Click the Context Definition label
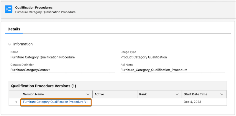 tap(22, 65)
